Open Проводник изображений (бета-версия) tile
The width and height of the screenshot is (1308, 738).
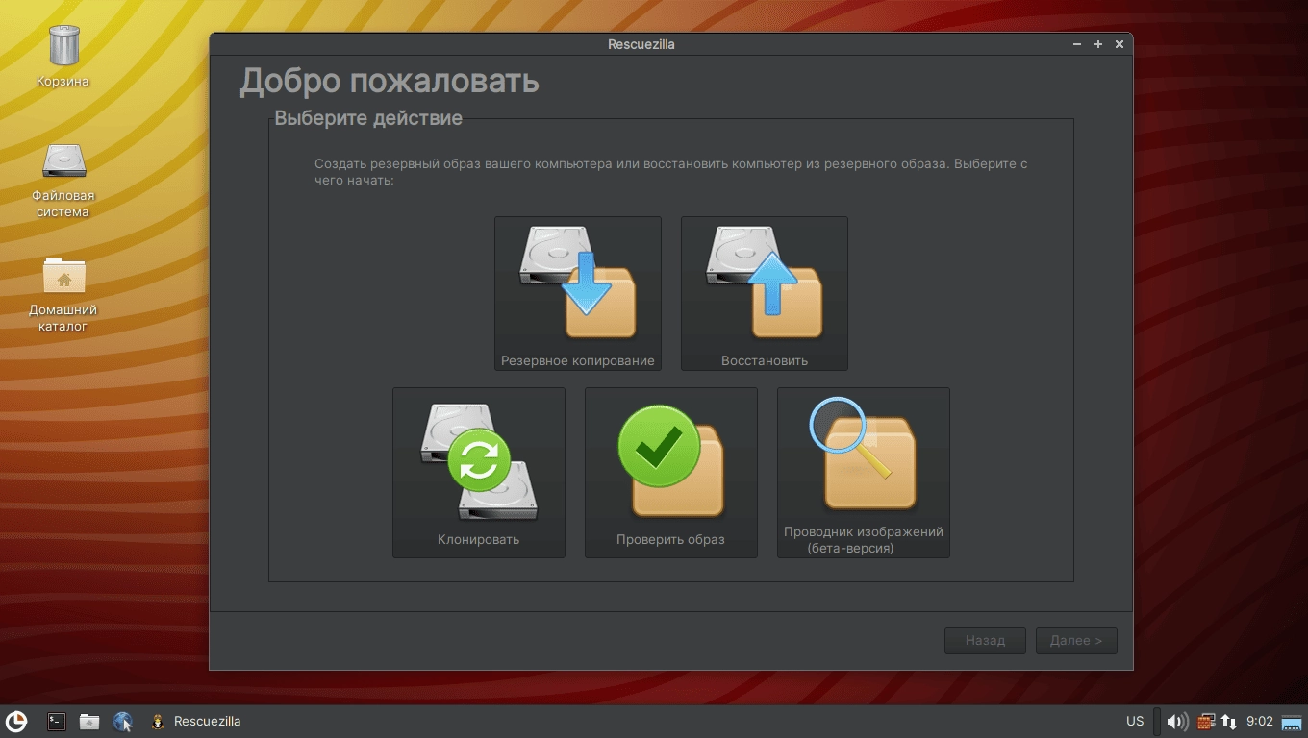(863, 472)
